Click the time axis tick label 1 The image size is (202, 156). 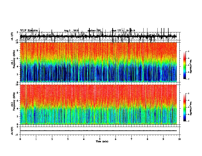pos(36,139)
